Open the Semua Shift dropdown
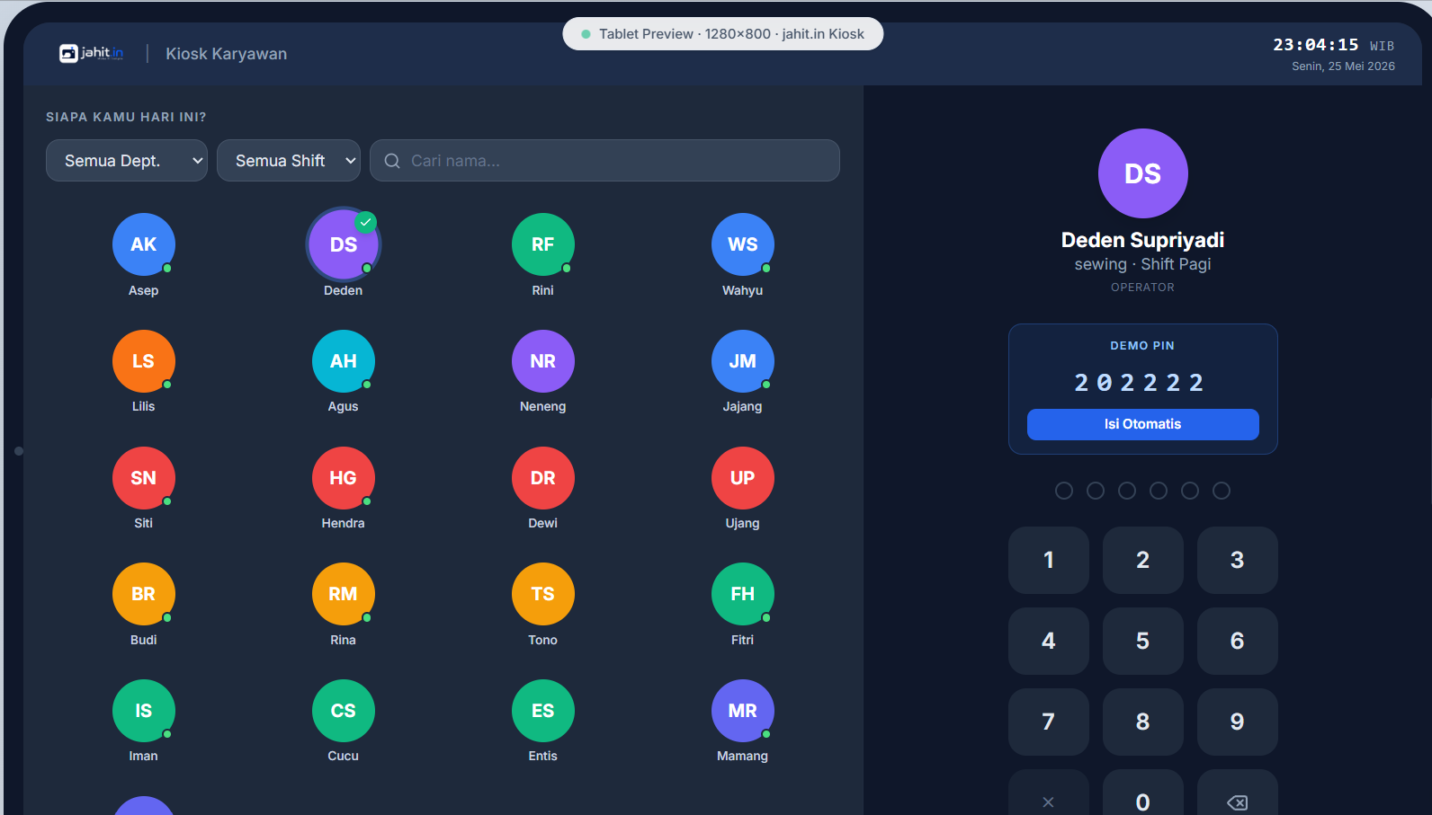The height and width of the screenshot is (815, 1432). click(x=289, y=161)
